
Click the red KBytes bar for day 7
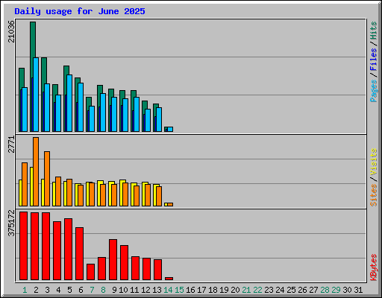pyautogui.click(x=90, y=272)
